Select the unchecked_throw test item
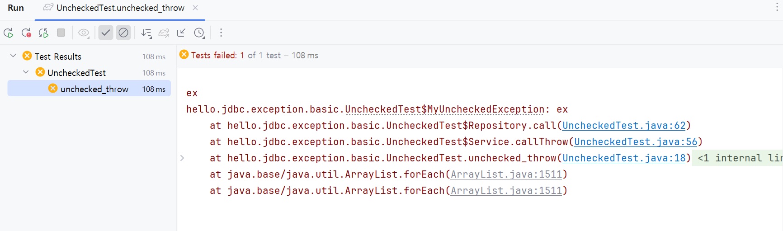This screenshot has height=231, width=783. tap(94, 89)
